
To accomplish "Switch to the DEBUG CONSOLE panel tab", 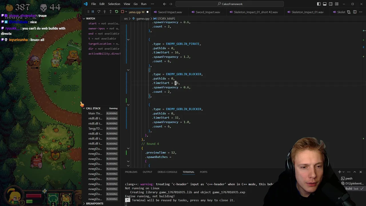I will click(x=167, y=172).
